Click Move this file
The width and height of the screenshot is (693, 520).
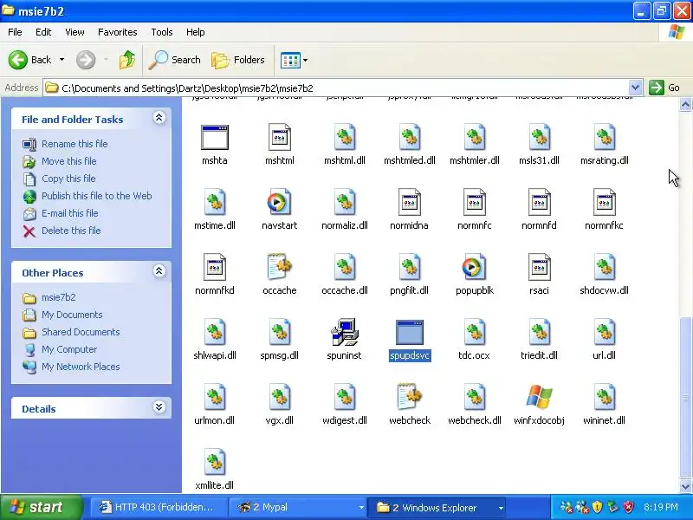point(69,161)
